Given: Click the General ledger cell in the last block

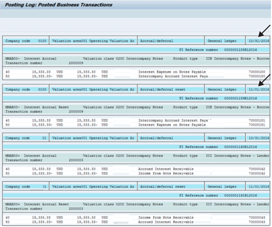Looking at the screenshot, I should coord(222,187).
